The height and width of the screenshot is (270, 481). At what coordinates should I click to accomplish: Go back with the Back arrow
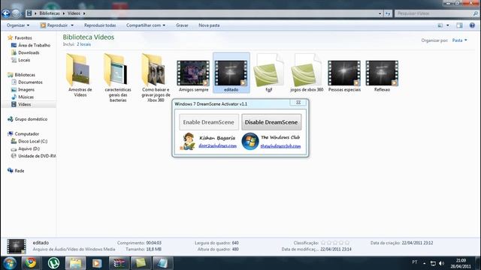(x=6, y=13)
